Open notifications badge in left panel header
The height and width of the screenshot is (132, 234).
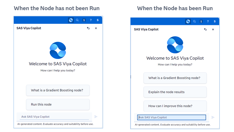(84, 20)
